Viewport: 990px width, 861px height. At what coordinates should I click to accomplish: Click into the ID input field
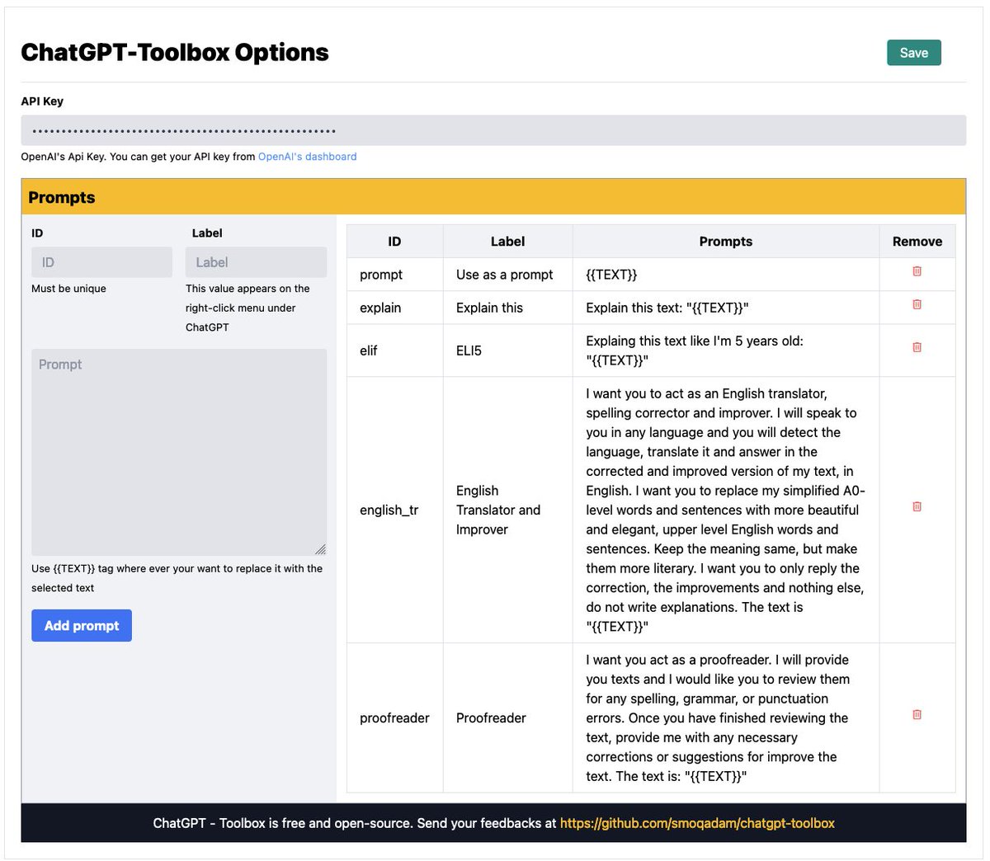click(x=101, y=262)
